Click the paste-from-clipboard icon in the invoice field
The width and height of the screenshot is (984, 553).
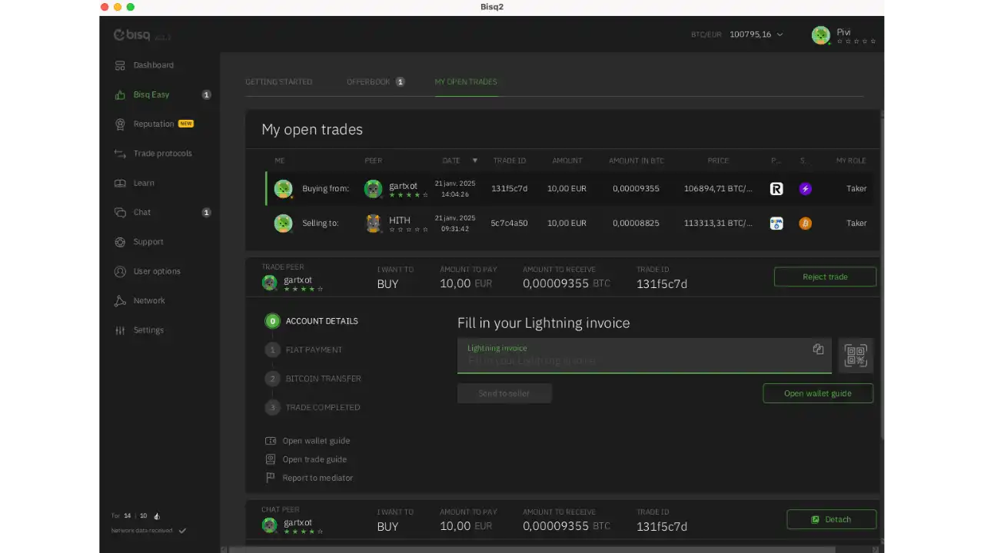click(818, 349)
